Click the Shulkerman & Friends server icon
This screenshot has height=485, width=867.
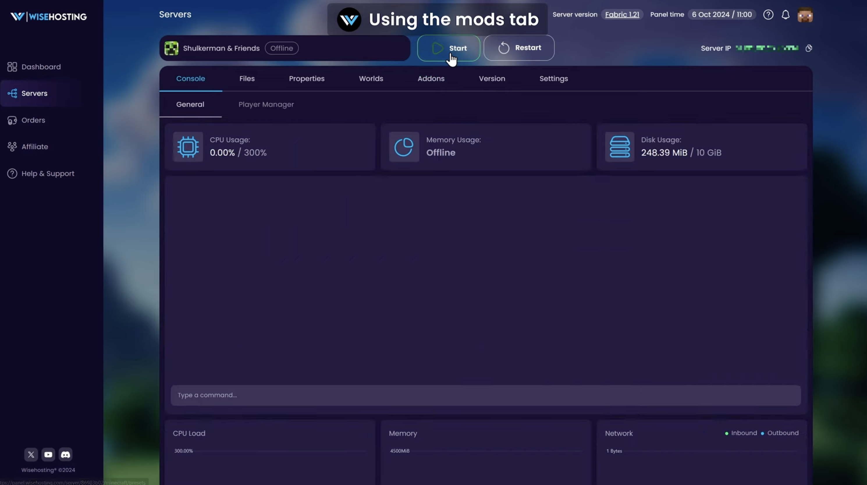click(171, 48)
